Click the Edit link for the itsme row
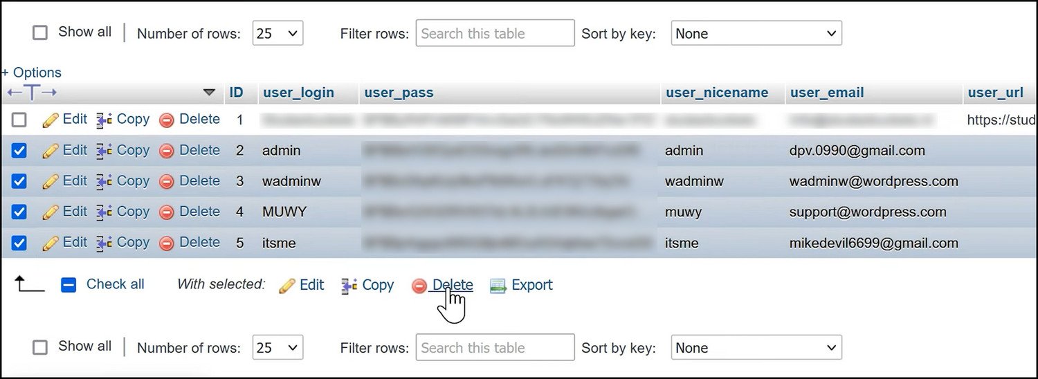Screen dimensions: 1038x379 [x=75, y=242]
